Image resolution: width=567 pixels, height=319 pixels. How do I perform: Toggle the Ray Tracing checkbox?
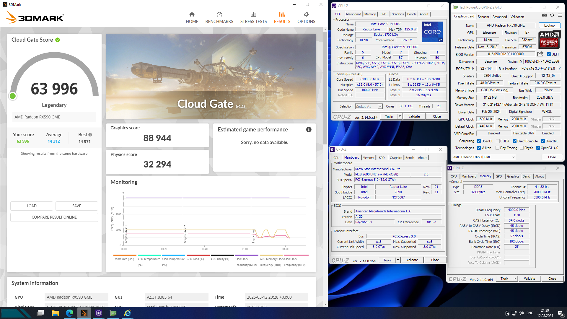click(x=497, y=148)
